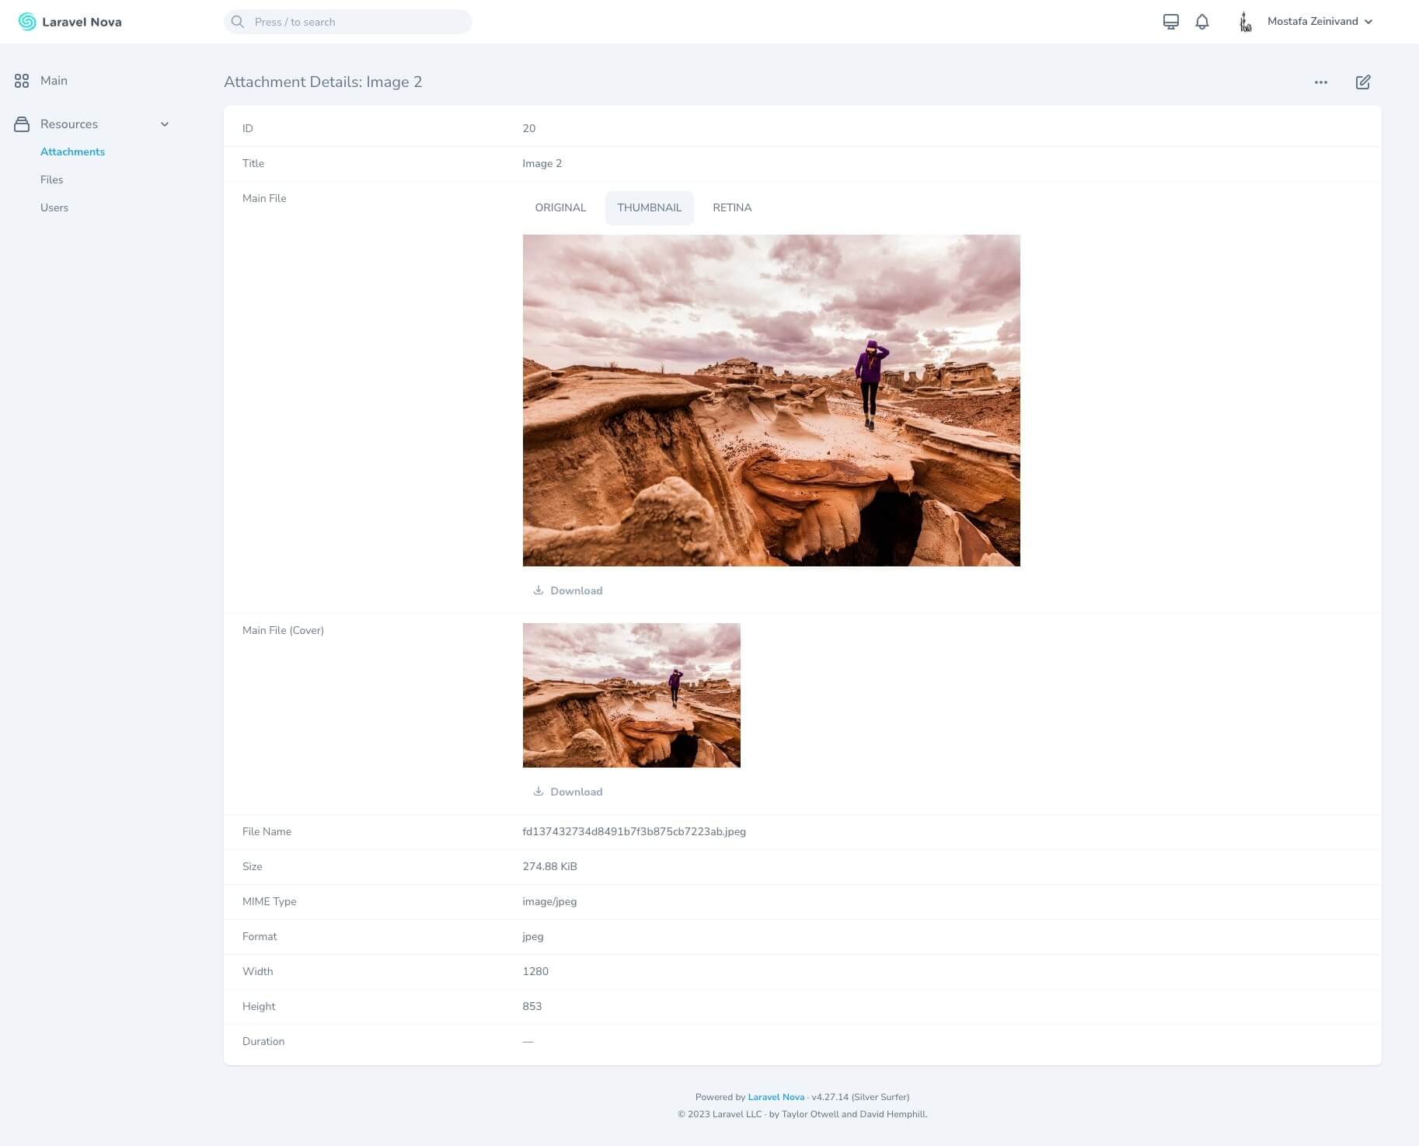Click the Main dashboard grid icon
Viewport: 1419px width, 1146px height.
coord(22,81)
